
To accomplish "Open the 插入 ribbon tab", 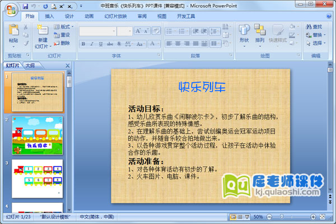I will pyautogui.click(x=49, y=16).
